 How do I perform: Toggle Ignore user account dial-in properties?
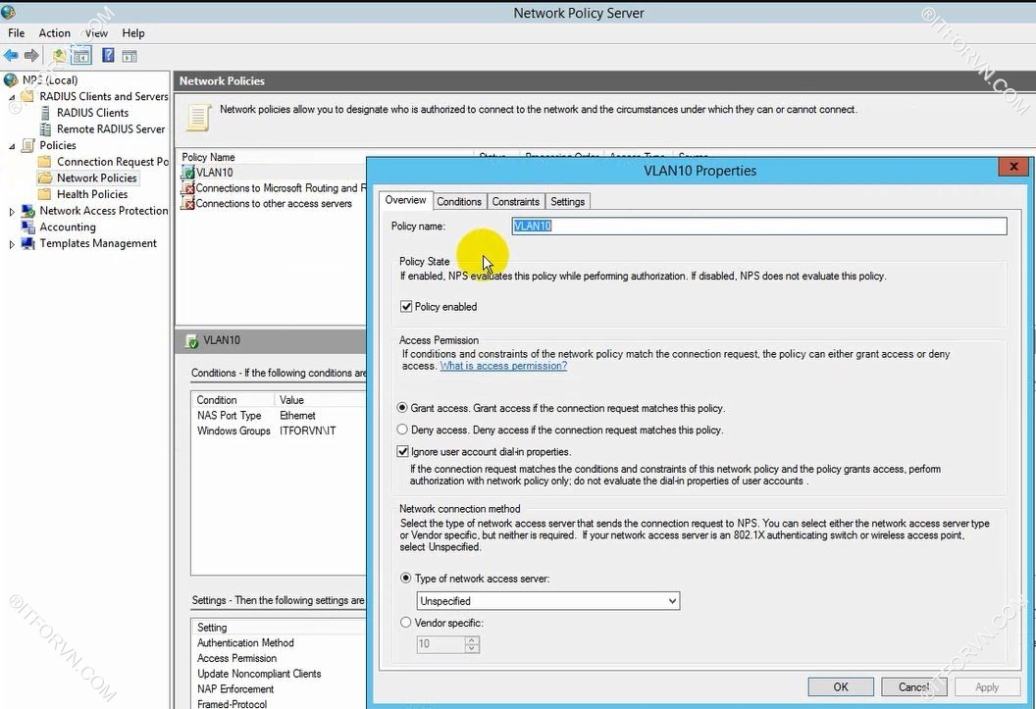pos(402,452)
